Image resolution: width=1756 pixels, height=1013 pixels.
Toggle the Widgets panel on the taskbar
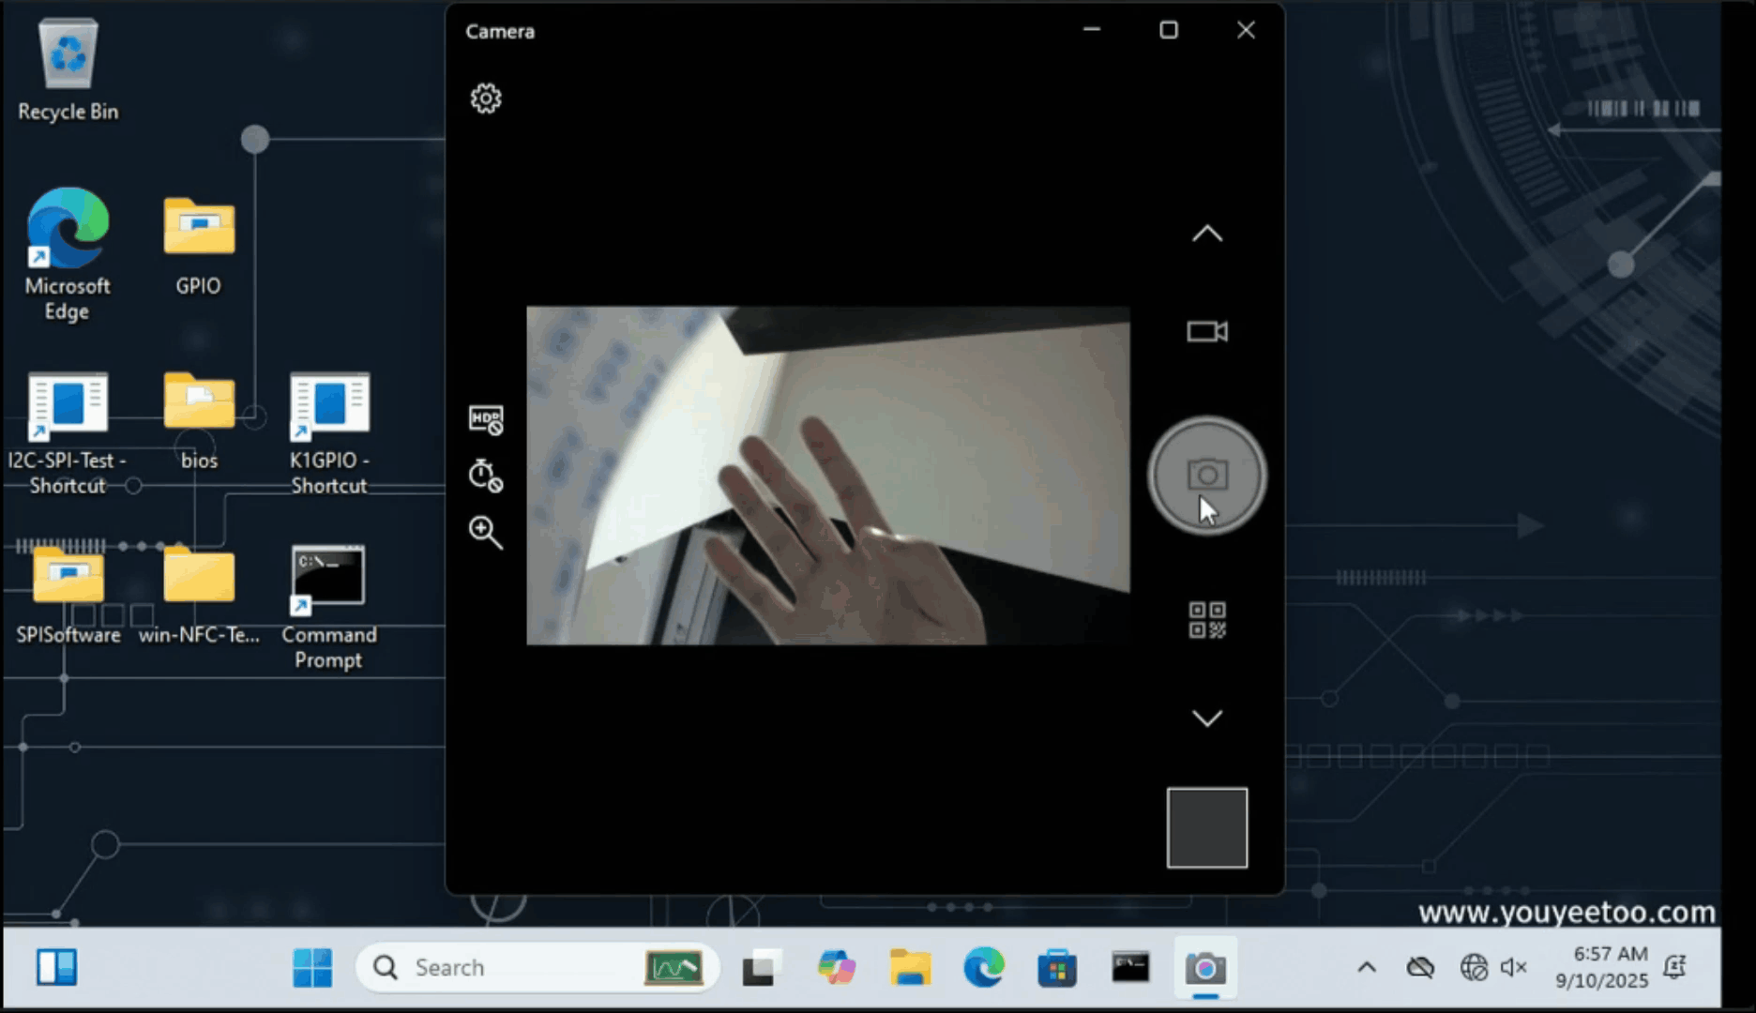[x=58, y=967]
